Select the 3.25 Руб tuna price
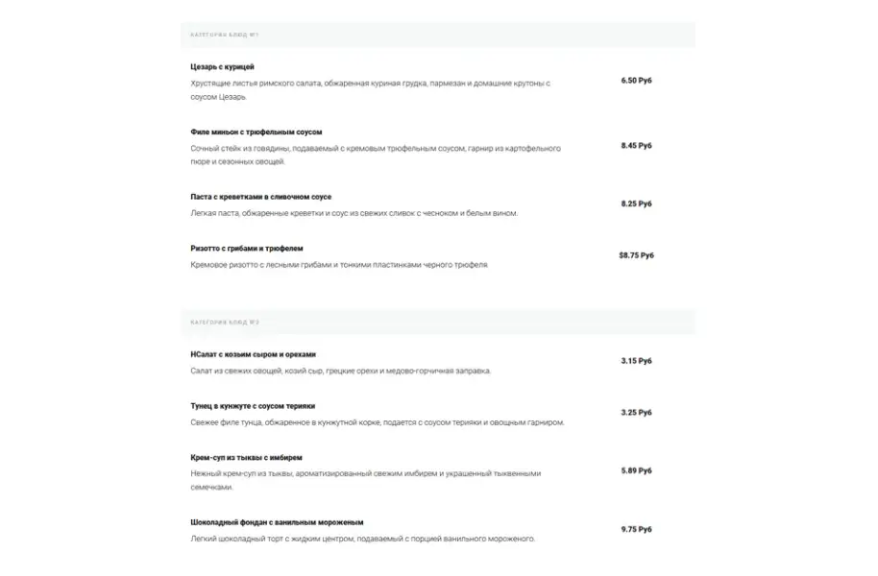The width and height of the screenshot is (878, 576). [636, 413]
